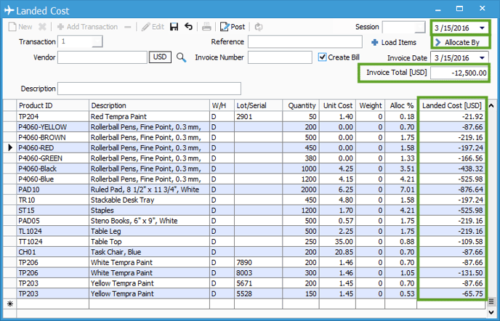
Task: Open the Transaction number dropdown
Action: [x=97, y=41]
